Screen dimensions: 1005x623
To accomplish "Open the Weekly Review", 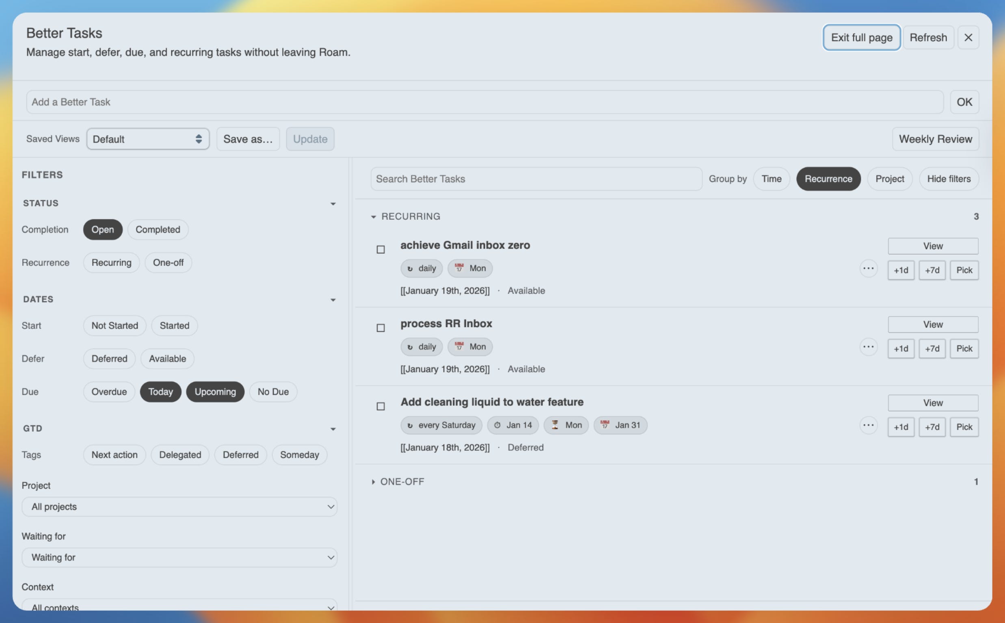I will (x=935, y=139).
